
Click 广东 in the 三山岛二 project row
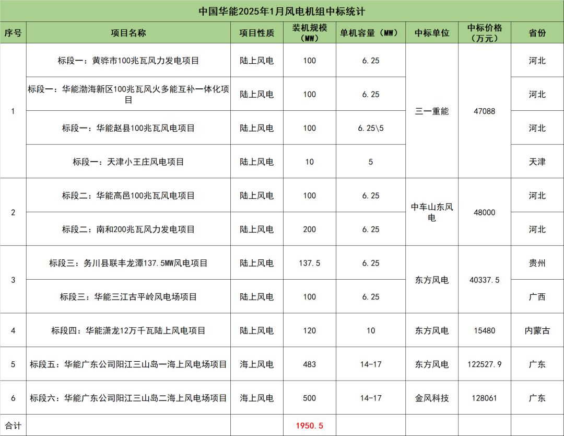(537, 398)
